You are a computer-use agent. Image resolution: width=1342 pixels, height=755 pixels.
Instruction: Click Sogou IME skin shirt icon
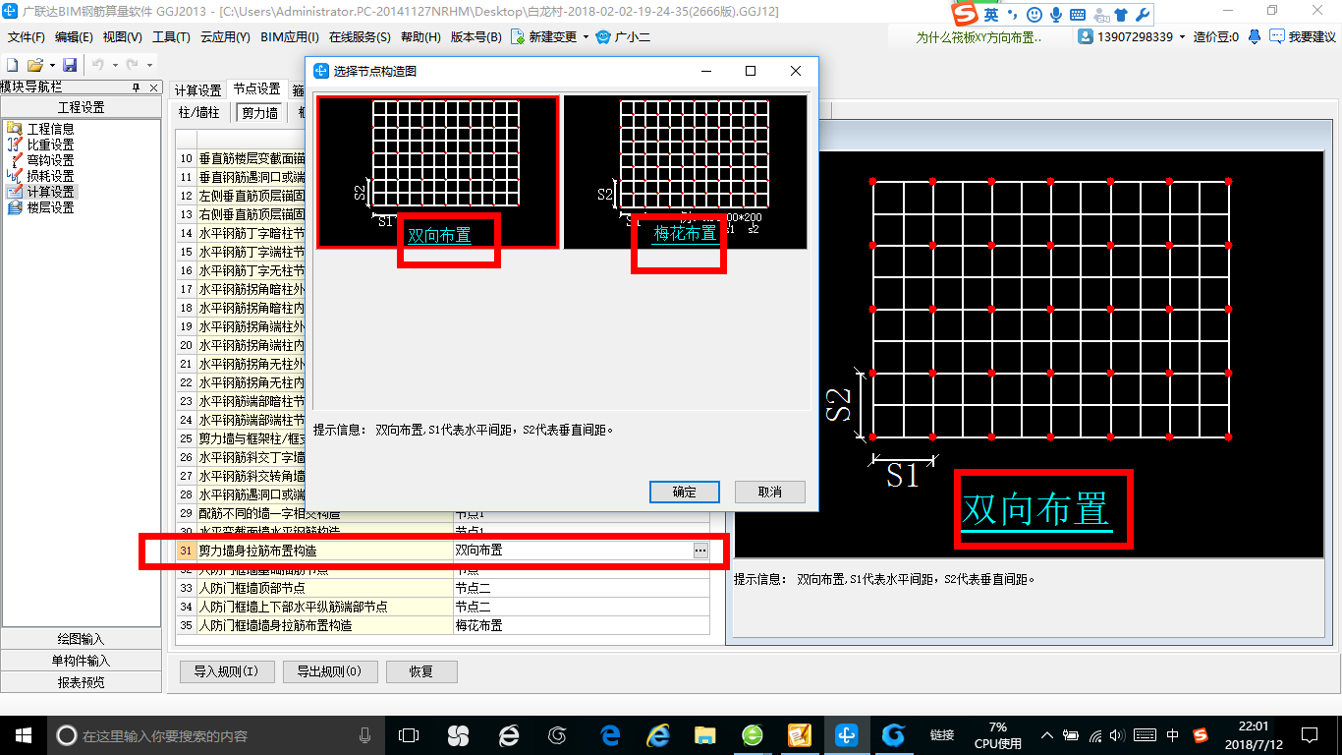coord(1121,15)
